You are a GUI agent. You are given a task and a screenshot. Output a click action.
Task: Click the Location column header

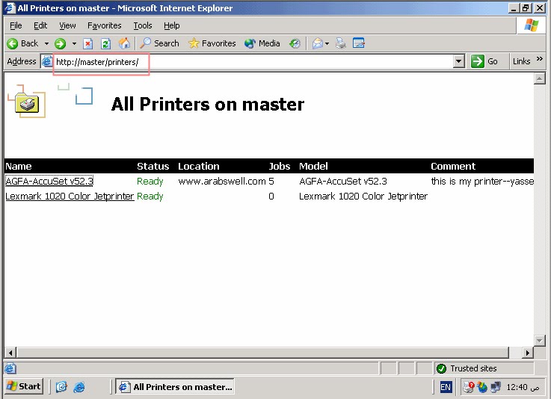tap(199, 166)
